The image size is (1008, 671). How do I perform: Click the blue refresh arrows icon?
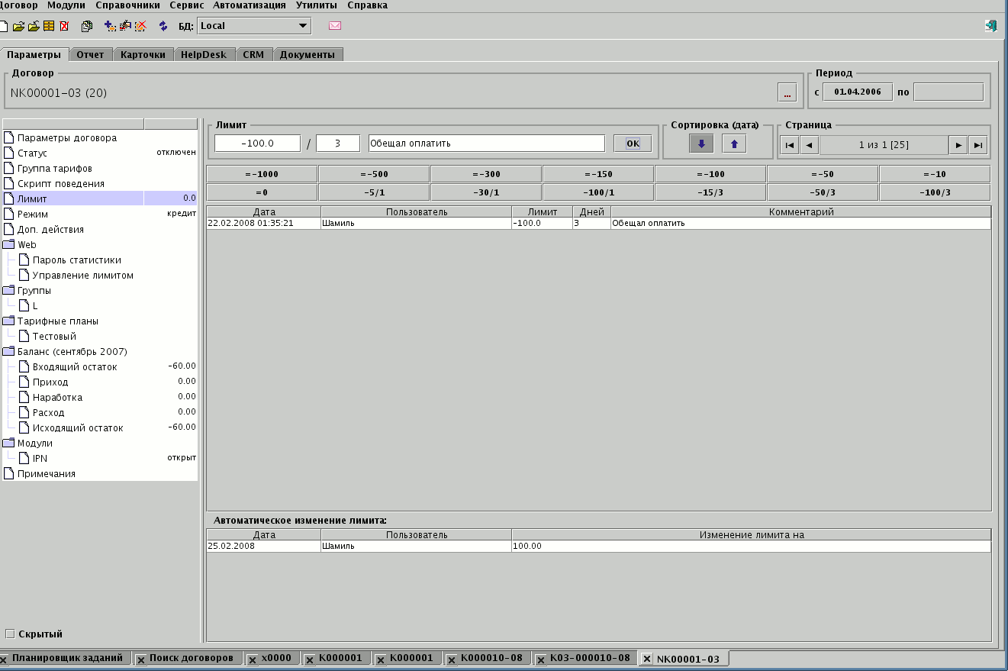pos(163,26)
